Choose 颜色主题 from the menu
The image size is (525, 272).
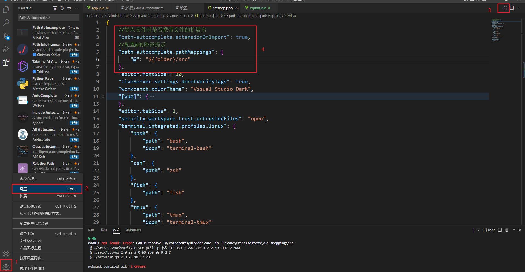coord(48,234)
